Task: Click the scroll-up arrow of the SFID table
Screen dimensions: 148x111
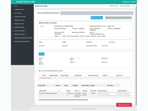Action: 131,85
